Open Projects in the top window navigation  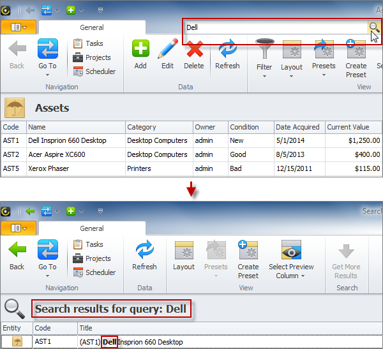point(92,57)
